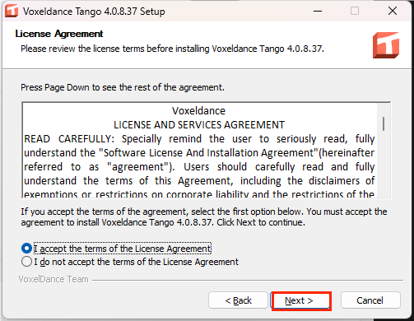
Task: Click the 'License Agreement' heading
Action: click(x=59, y=34)
